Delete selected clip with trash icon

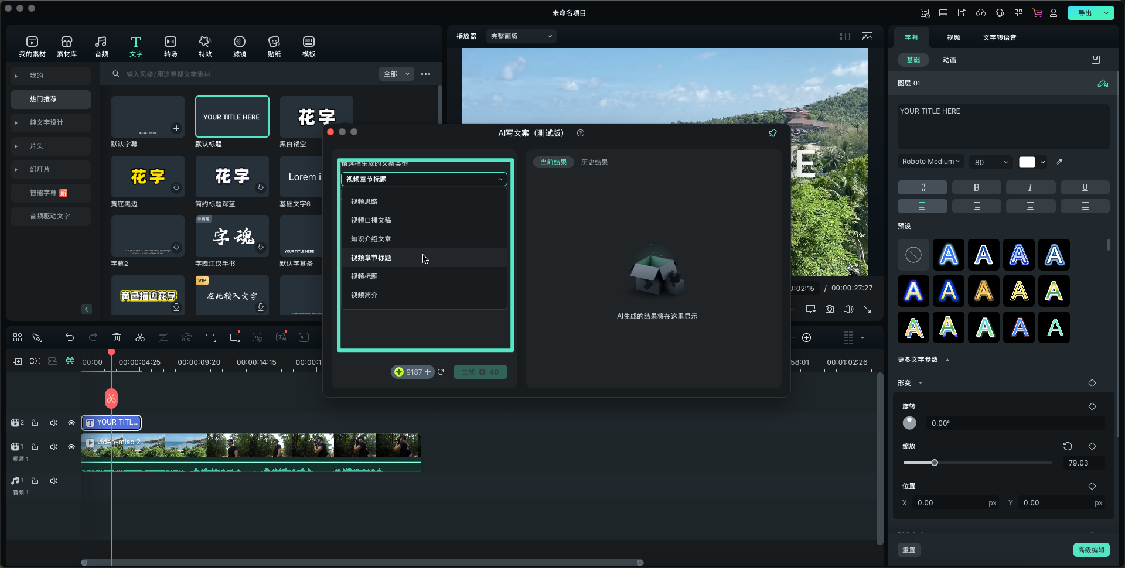pos(117,337)
